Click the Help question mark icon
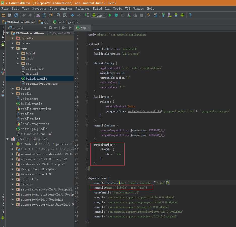The width and height of the screenshot is (236, 227). (190, 15)
